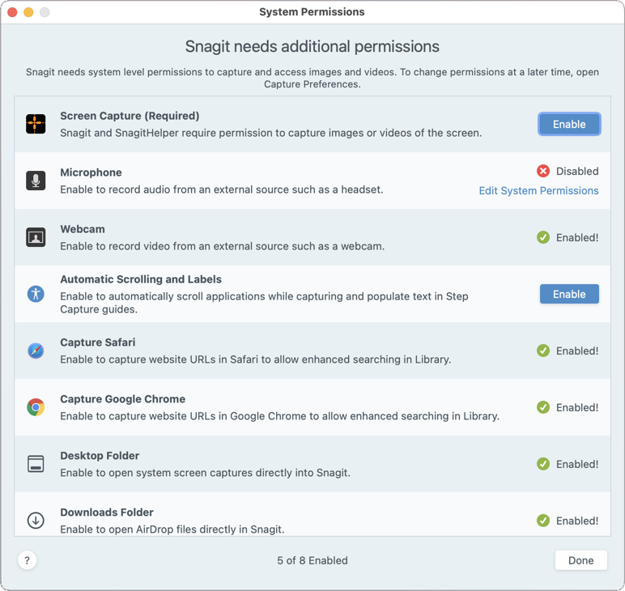Open Edit System Permissions link
The width and height of the screenshot is (625, 591).
(538, 190)
